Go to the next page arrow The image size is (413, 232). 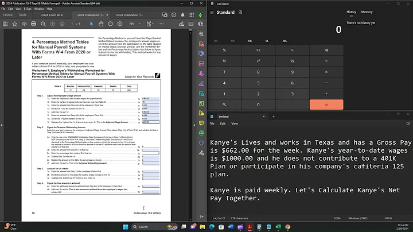(x=62, y=24)
